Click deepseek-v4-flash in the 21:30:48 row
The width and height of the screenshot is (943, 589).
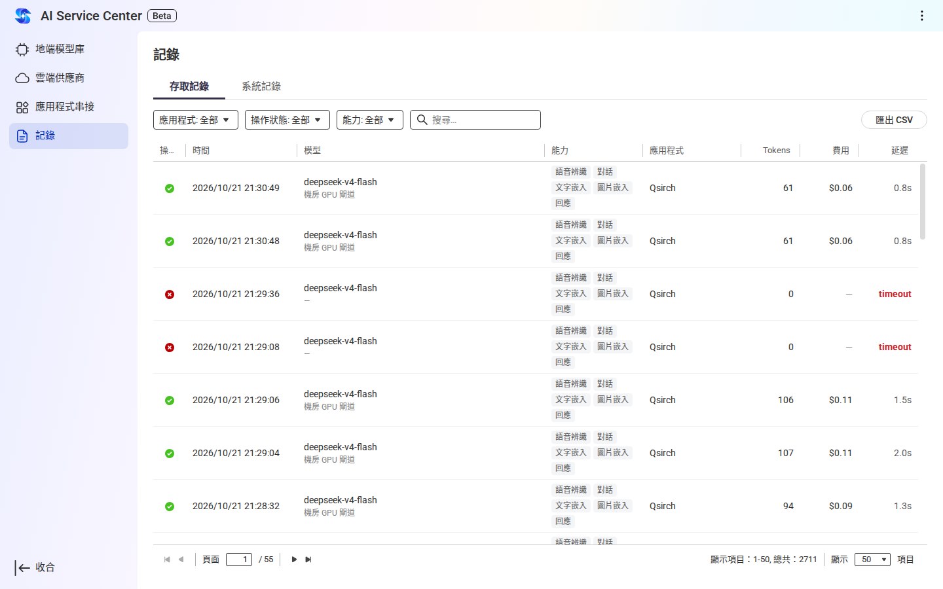[x=341, y=235]
